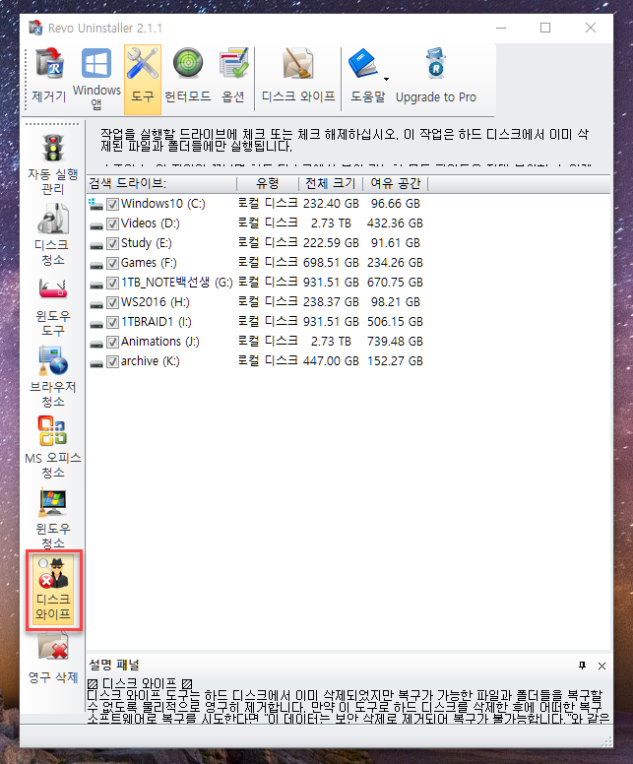Sort by 검색 드라이브 column header
The height and width of the screenshot is (764, 633).
(161, 184)
